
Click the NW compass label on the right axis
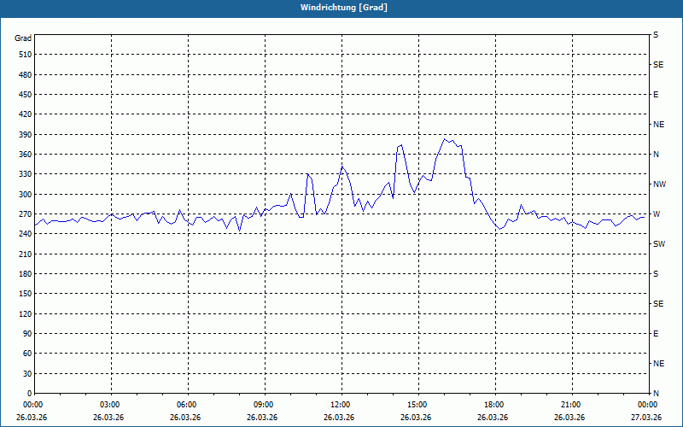tap(659, 184)
